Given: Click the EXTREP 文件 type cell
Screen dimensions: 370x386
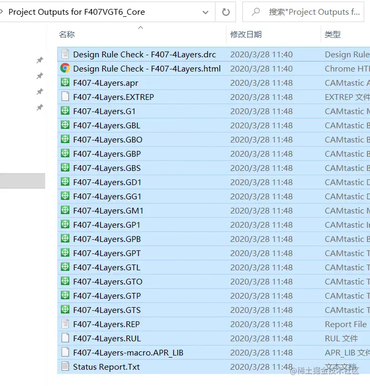Looking at the screenshot, I should tap(347, 97).
